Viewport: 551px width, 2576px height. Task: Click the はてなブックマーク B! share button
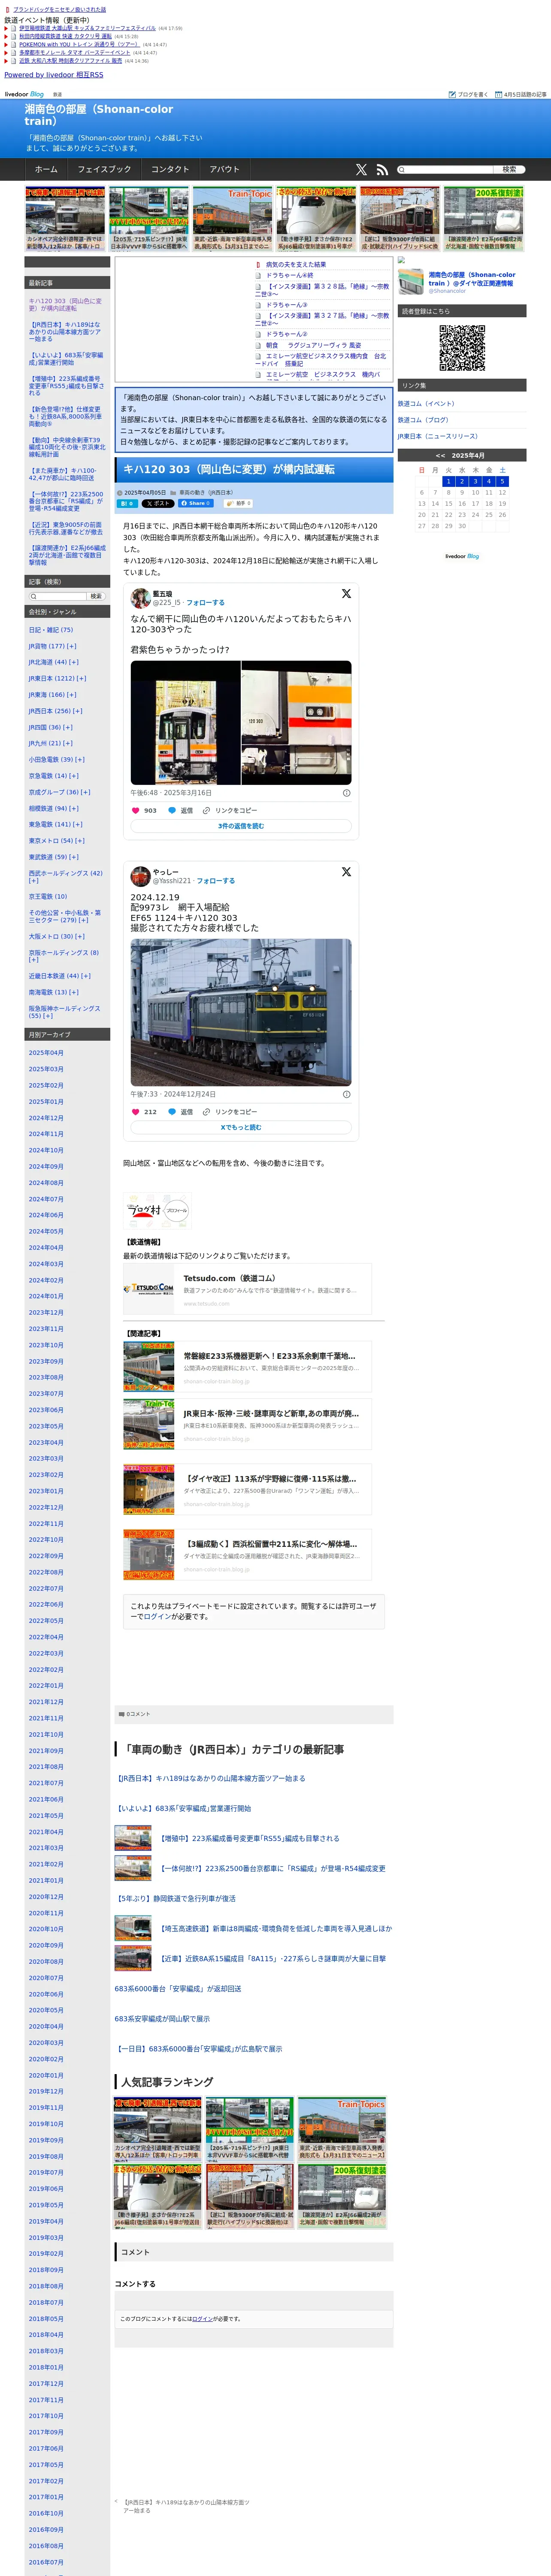(127, 503)
